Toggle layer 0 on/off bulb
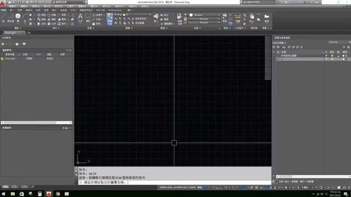Viewport: 351px width, 197px height. 326,59
